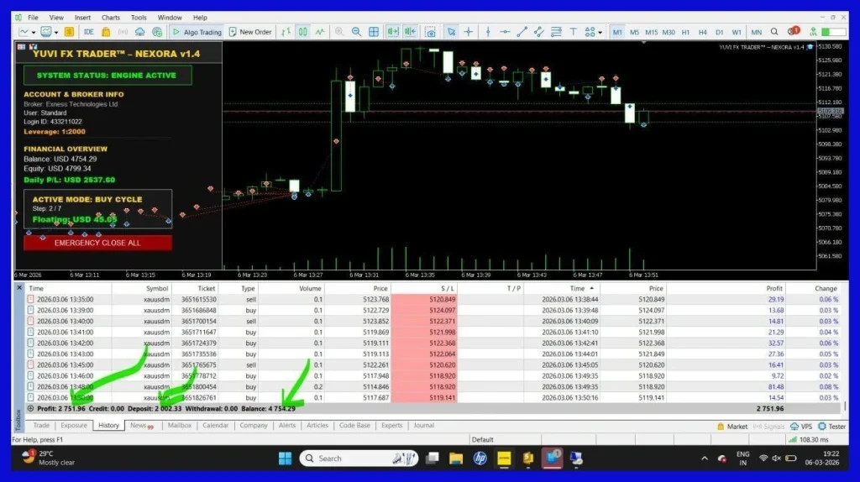The width and height of the screenshot is (860, 482).
Task: Open the File menu
Action: 33,18
